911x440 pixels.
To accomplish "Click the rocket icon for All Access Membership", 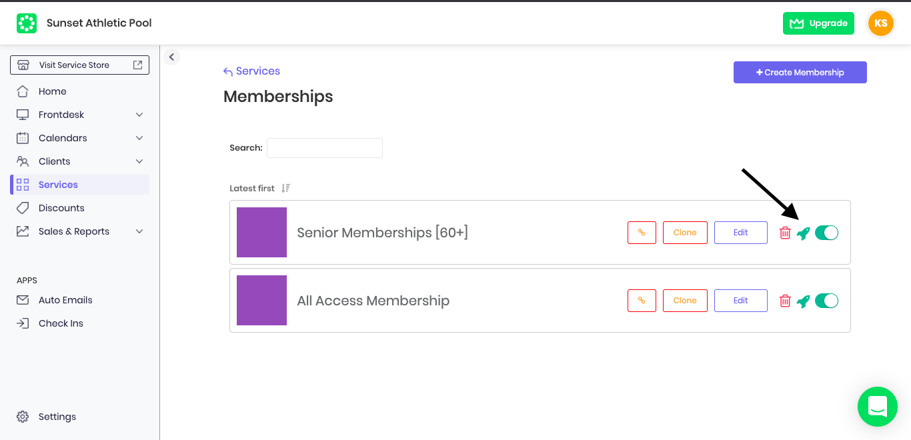I will coord(803,301).
